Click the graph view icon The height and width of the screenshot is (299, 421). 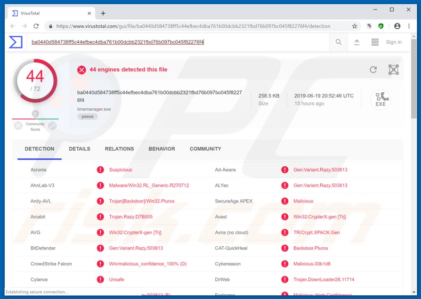(x=393, y=70)
